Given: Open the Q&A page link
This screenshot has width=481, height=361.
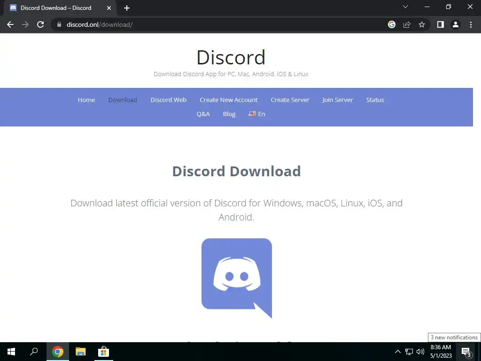Looking at the screenshot, I should (x=203, y=114).
